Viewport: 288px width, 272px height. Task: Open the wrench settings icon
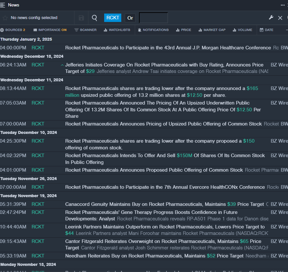pyautogui.click(x=271, y=18)
